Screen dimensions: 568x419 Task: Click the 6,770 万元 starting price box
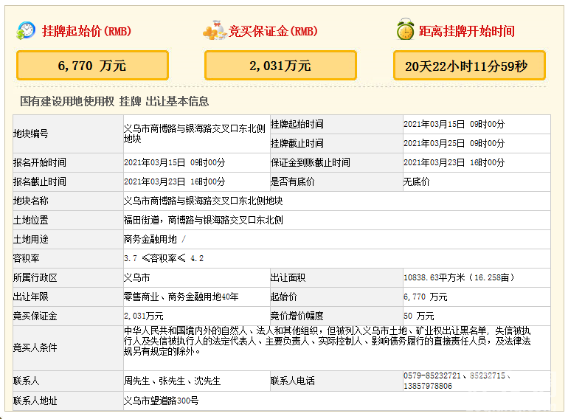pyautogui.click(x=92, y=66)
